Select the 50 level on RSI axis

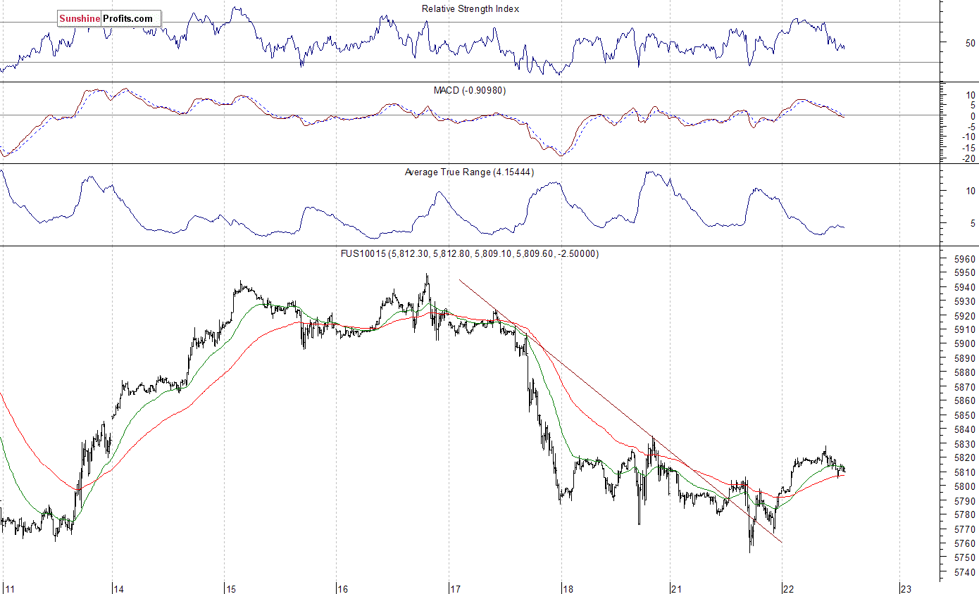(x=970, y=44)
